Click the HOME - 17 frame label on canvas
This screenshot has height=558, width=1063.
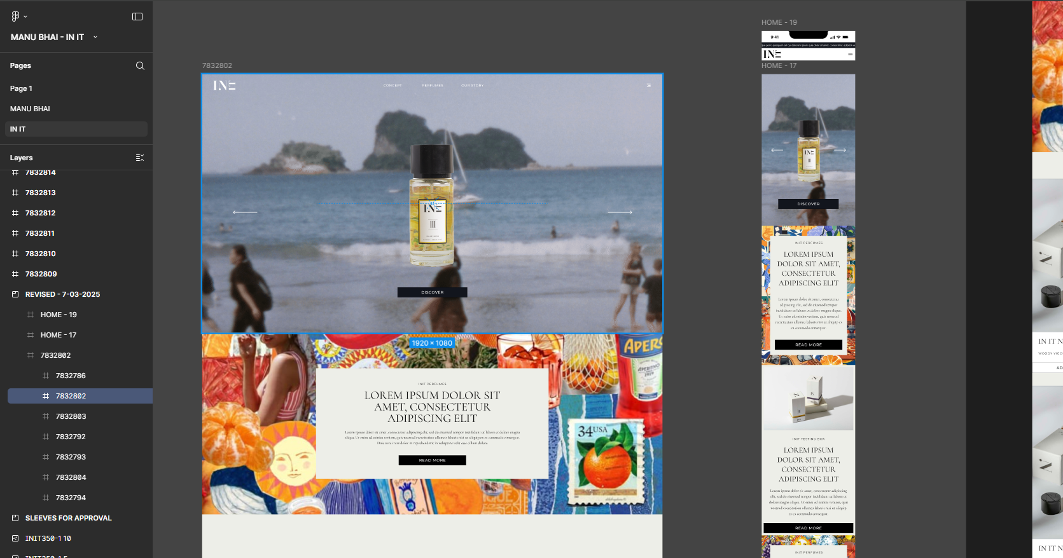click(x=779, y=66)
